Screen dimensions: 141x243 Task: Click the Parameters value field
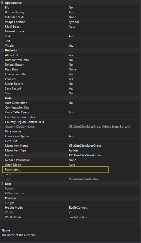coord(104,170)
